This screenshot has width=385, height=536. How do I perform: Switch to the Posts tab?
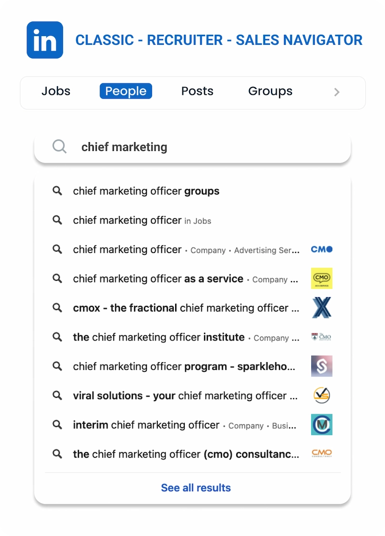click(197, 91)
